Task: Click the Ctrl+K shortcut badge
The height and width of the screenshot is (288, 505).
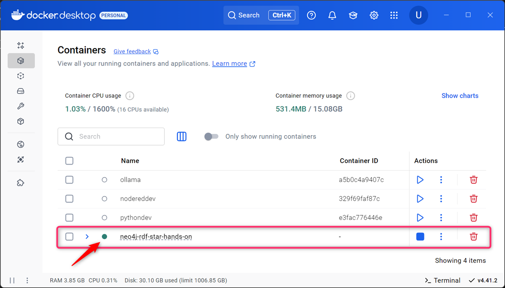Action: click(282, 15)
